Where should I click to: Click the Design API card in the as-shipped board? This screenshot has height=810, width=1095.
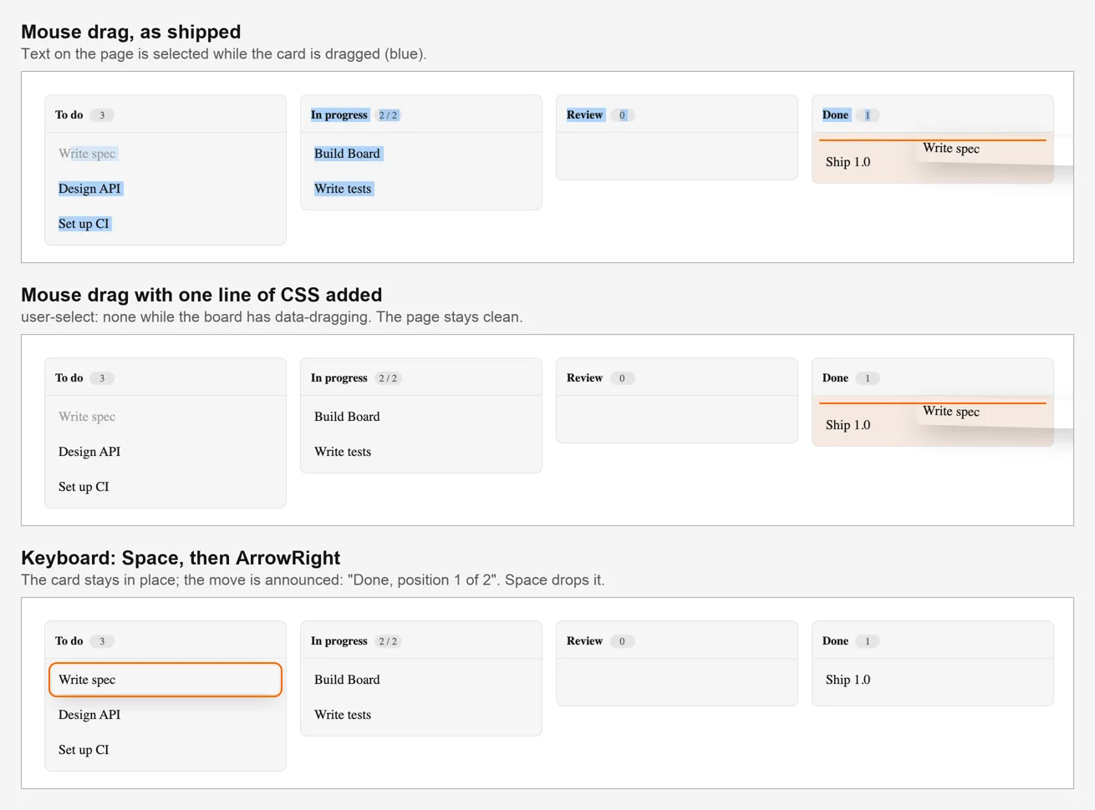pos(166,189)
